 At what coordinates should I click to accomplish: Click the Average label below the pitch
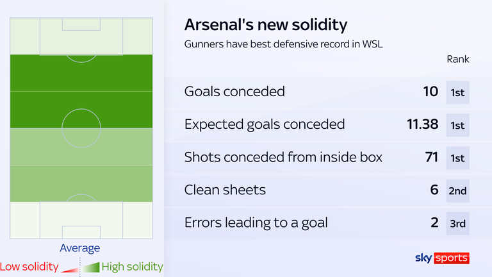tap(80, 248)
